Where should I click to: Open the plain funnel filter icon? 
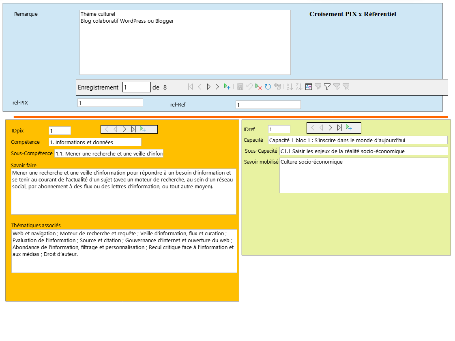[327, 87]
